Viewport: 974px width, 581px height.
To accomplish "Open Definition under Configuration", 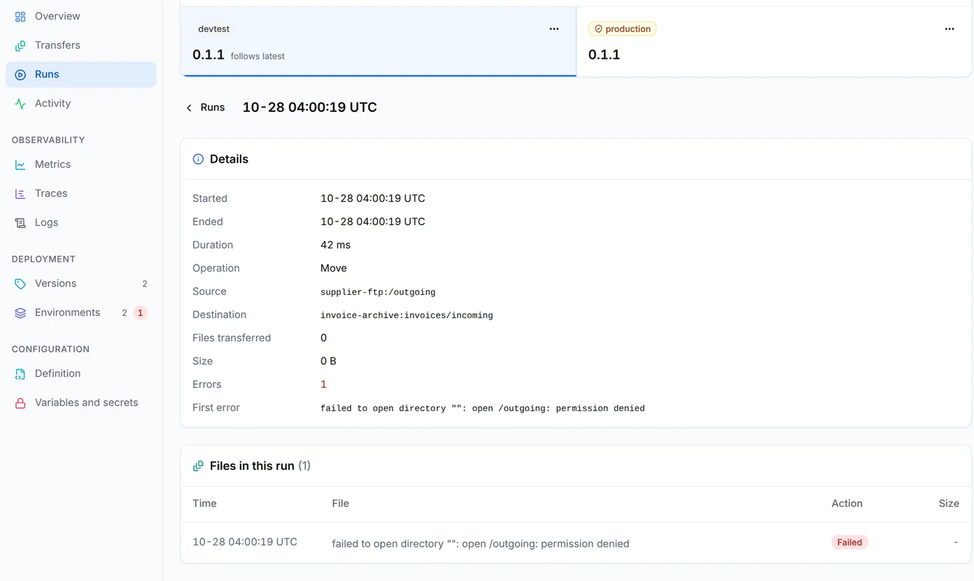I will [81, 373].
